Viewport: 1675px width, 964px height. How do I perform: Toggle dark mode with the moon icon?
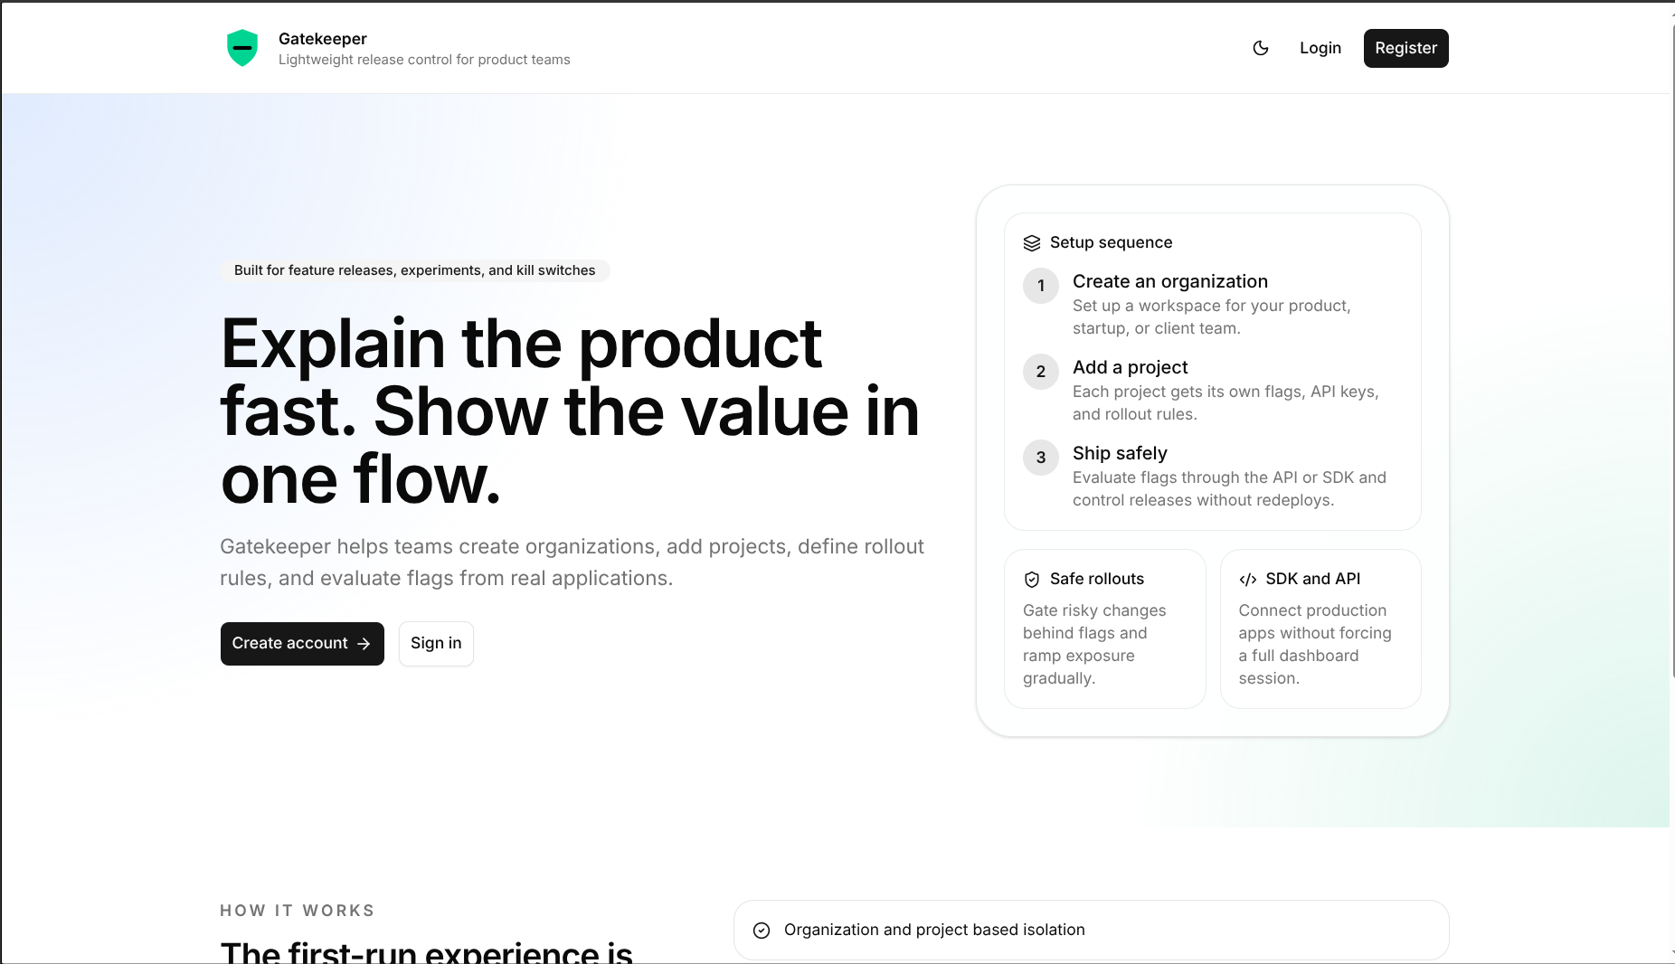click(x=1261, y=48)
